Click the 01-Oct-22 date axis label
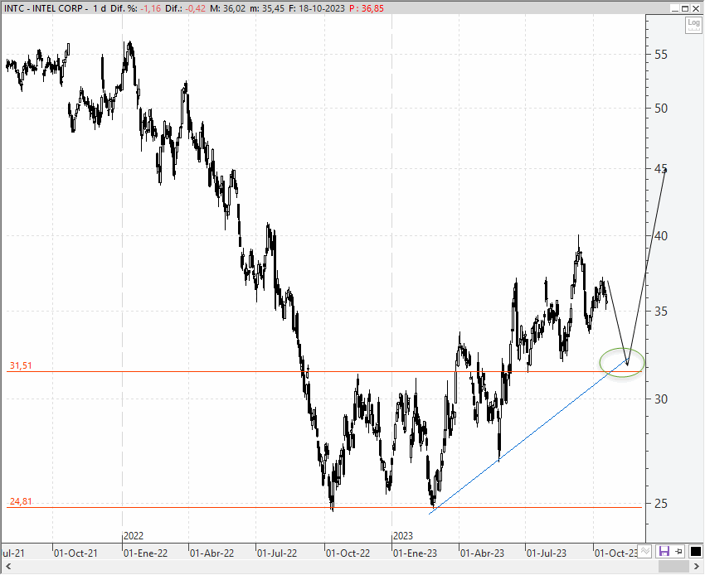This screenshot has width=705, height=575. coord(348,553)
